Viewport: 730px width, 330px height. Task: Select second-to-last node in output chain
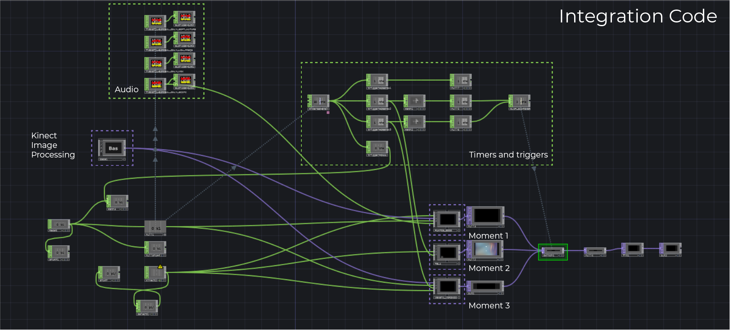[x=633, y=249]
